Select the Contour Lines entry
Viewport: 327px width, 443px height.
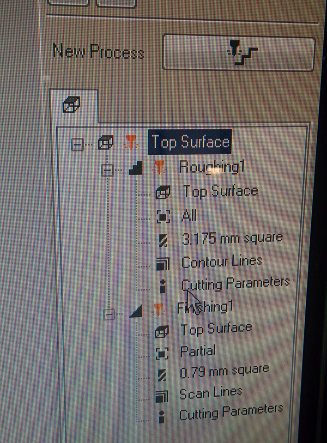pyautogui.click(x=222, y=262)
